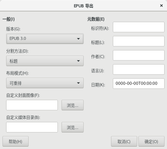Click the 一般(I) section heading

click(x=9, y=19)
